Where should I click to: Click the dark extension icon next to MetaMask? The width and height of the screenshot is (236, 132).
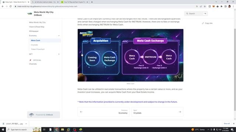tap(218, 7)
